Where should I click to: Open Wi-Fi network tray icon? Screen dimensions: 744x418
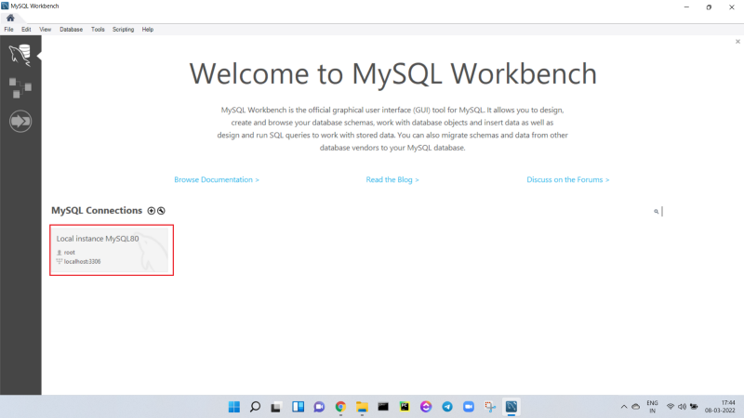(671, 407)
